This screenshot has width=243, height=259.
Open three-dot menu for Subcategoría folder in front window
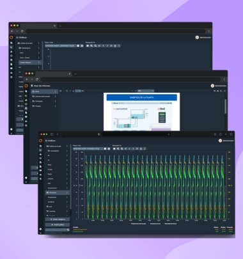point(67,151)
